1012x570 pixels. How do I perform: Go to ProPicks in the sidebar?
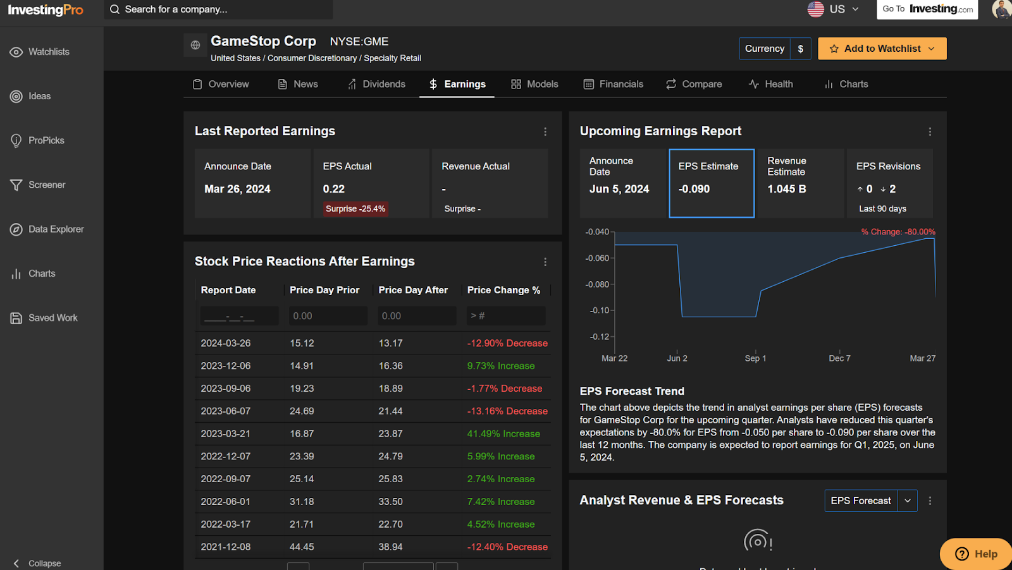[x=37, y=140]
